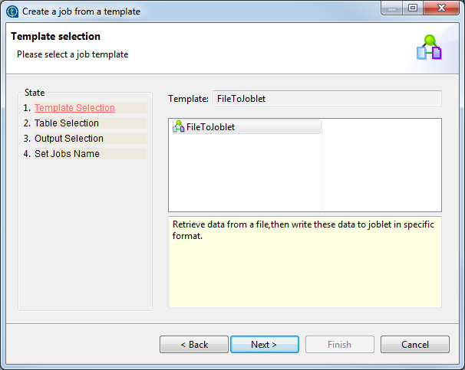Click the Template name field
Screen dimensions: 465x370
tap(326, 98)
